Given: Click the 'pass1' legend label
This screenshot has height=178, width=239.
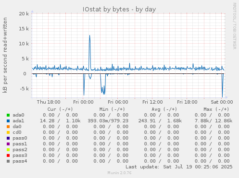Looking at the screenshot, I should (20, 144).
